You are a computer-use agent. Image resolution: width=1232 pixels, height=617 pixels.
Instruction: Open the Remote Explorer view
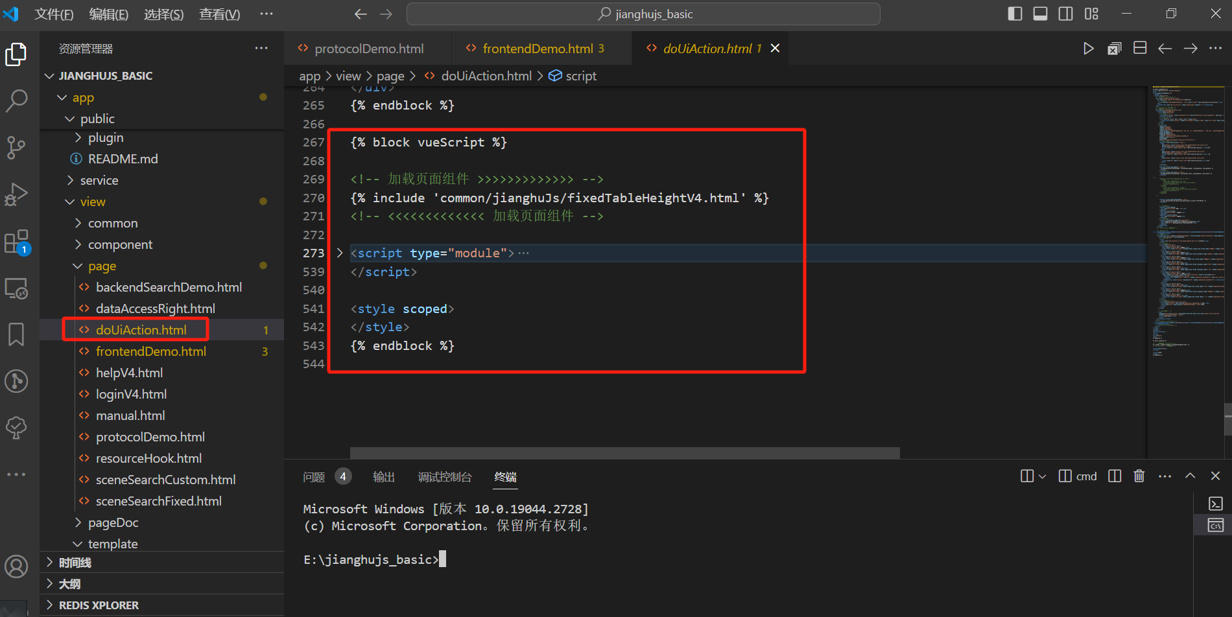pyautogui.click(x=16, y=288)
